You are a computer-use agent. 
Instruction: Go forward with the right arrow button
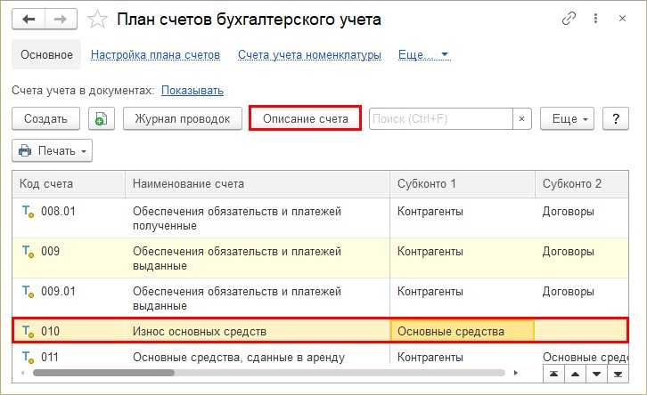pos(61,20)
